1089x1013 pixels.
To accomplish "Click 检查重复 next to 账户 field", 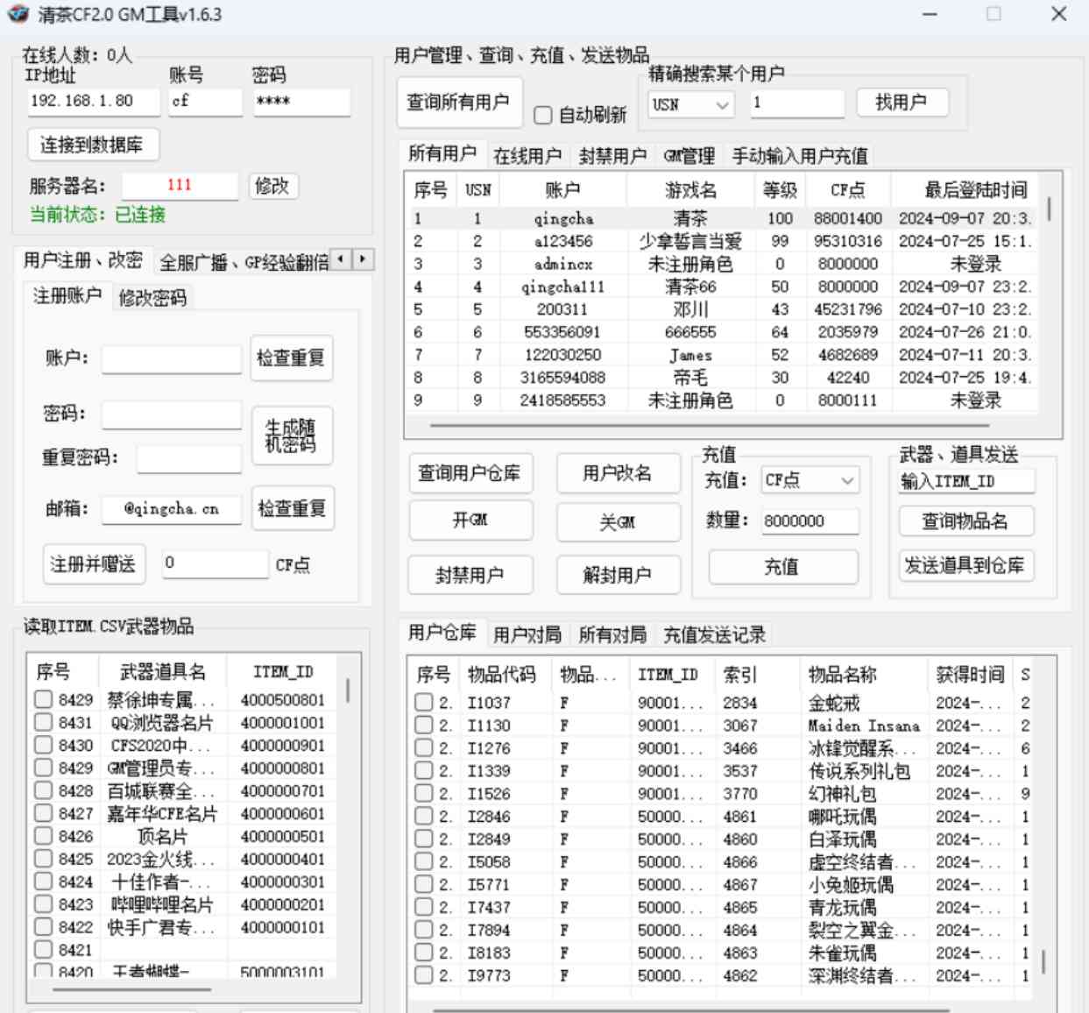I will (x=291, y=358).
